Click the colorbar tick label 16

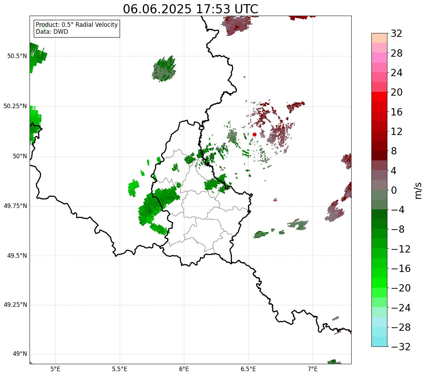pyautogui.click(x=396, y=112)
